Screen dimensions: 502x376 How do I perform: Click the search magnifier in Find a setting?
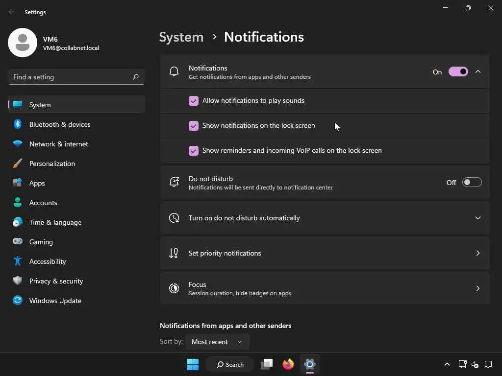point(136,77)
